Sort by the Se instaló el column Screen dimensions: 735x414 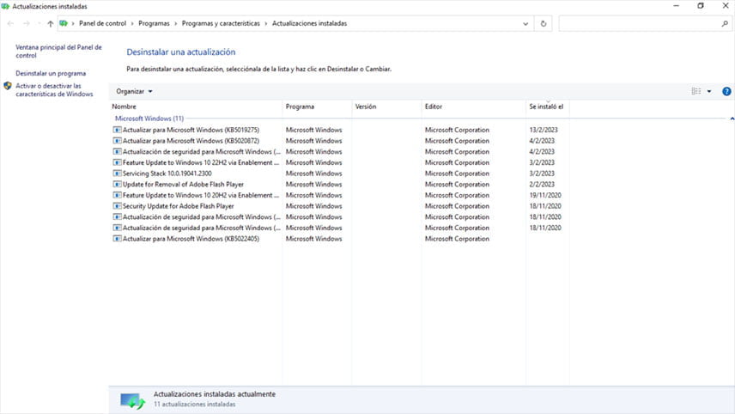coord(547,107)
